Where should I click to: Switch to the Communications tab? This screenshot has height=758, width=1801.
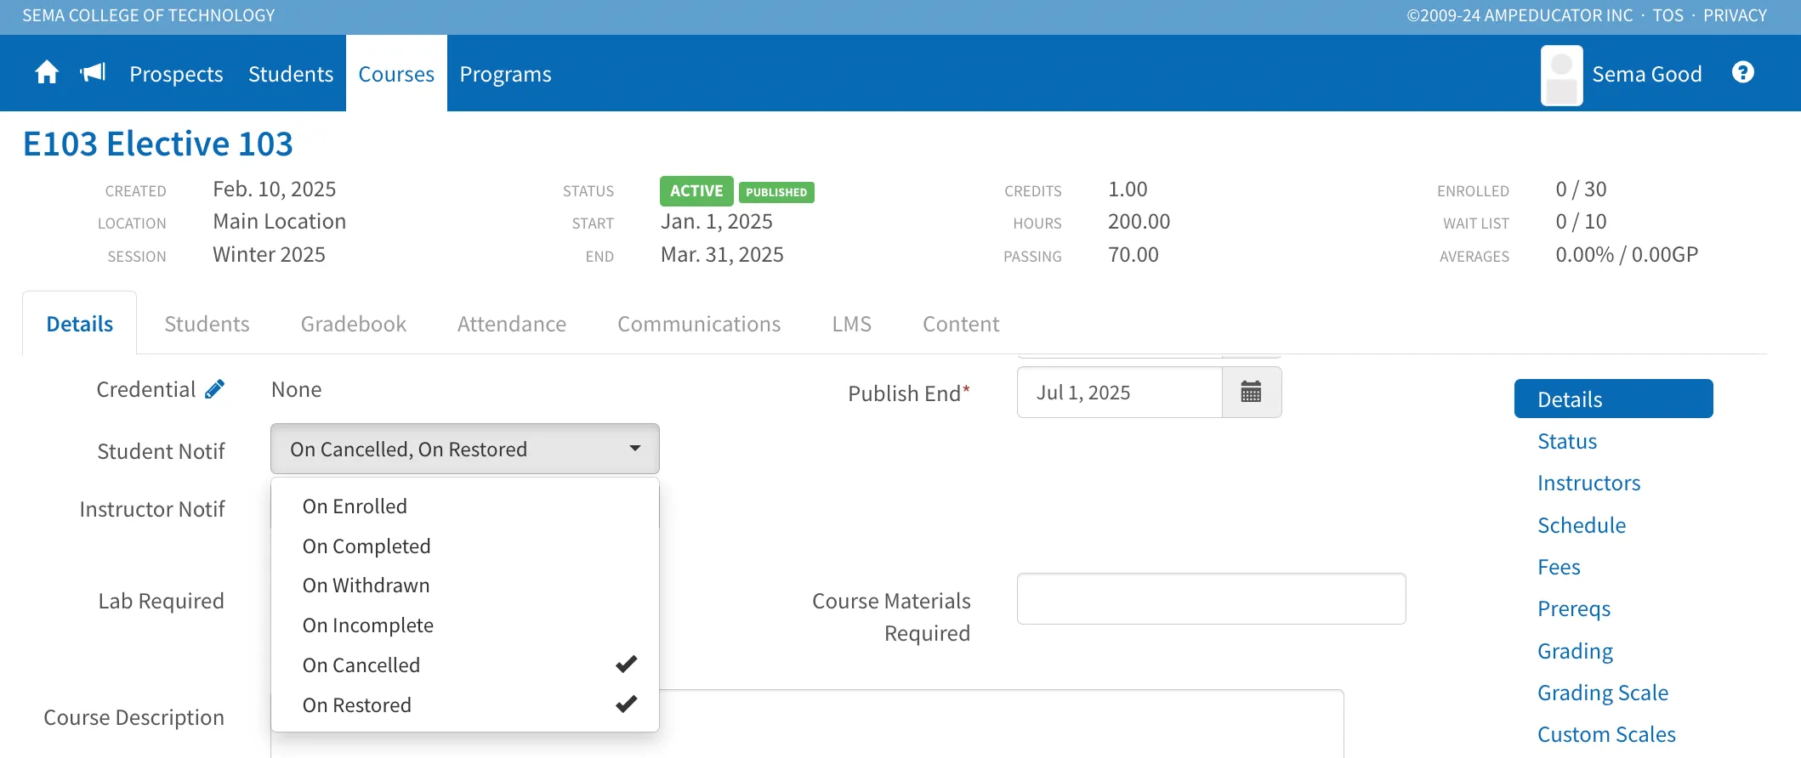tap(699, 324)
